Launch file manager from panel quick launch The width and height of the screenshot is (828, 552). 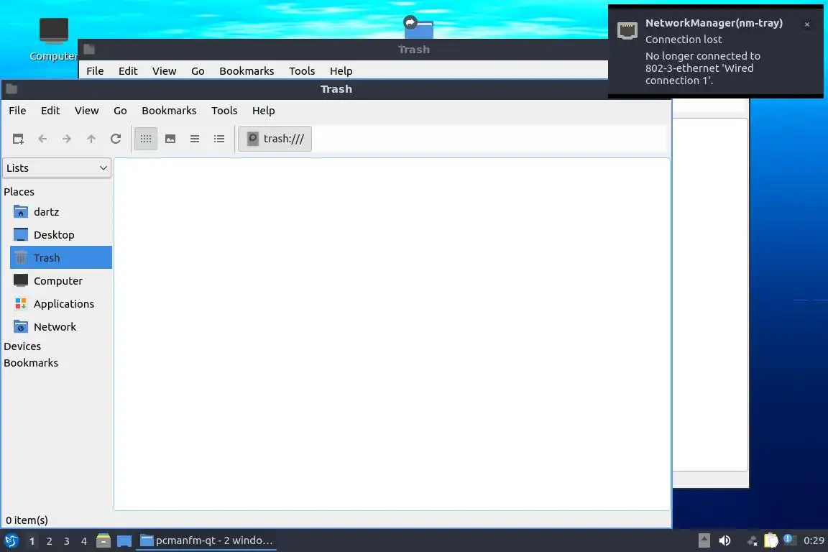103,540
